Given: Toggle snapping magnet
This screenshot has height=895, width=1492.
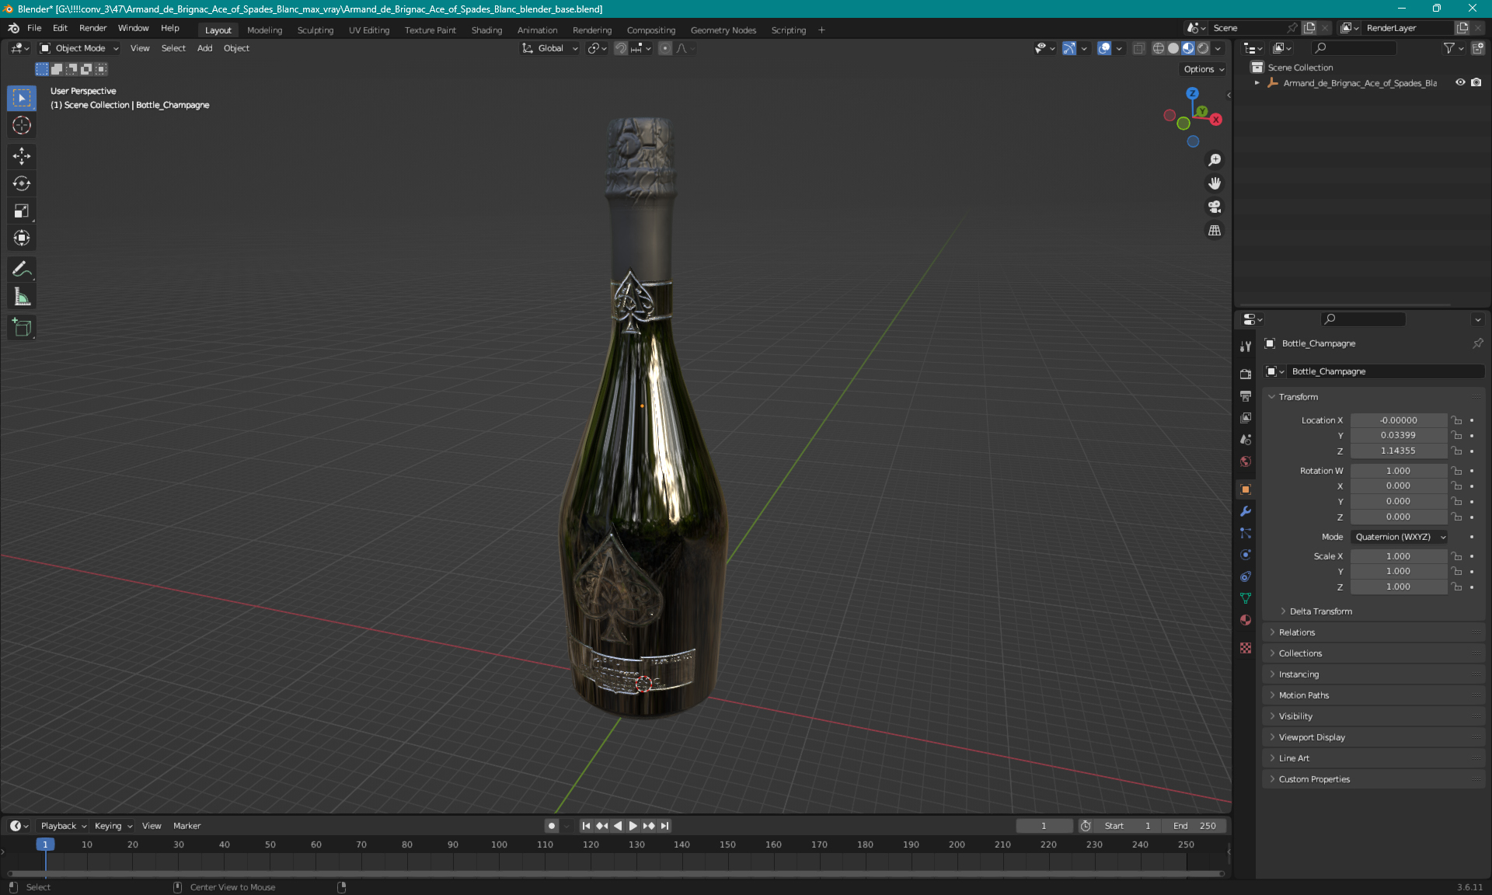Looking at the screenshot, I should pos(621,48).
